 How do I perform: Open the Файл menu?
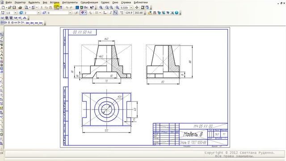click(x=8, y=3)
